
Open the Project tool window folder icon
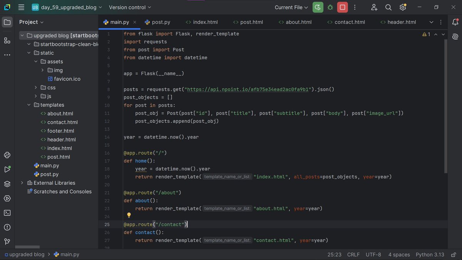7,22
